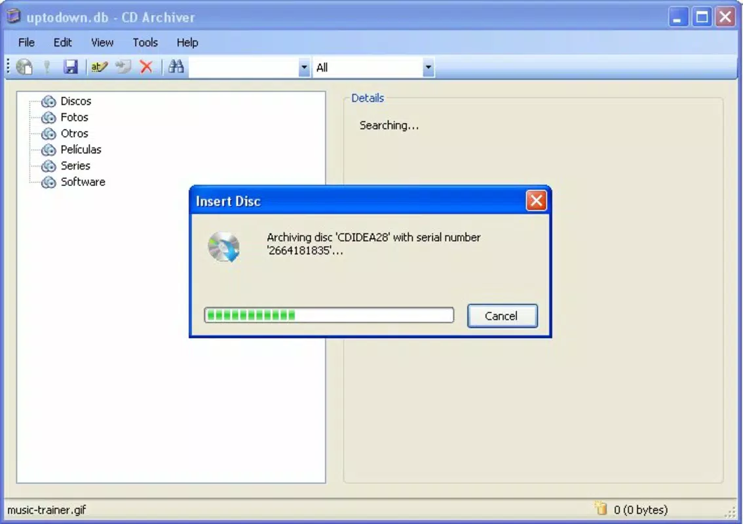Click the status bar file count icon
This screenshot has height=524, width=743.
(601, 508)
